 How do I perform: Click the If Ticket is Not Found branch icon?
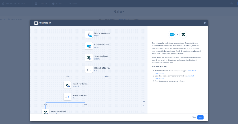pos(89,69)
